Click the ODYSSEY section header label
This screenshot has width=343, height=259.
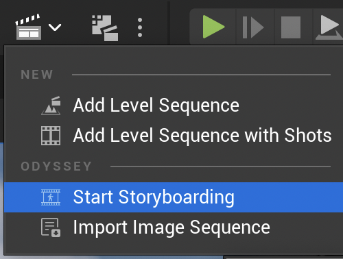click(x=56, y=166)
